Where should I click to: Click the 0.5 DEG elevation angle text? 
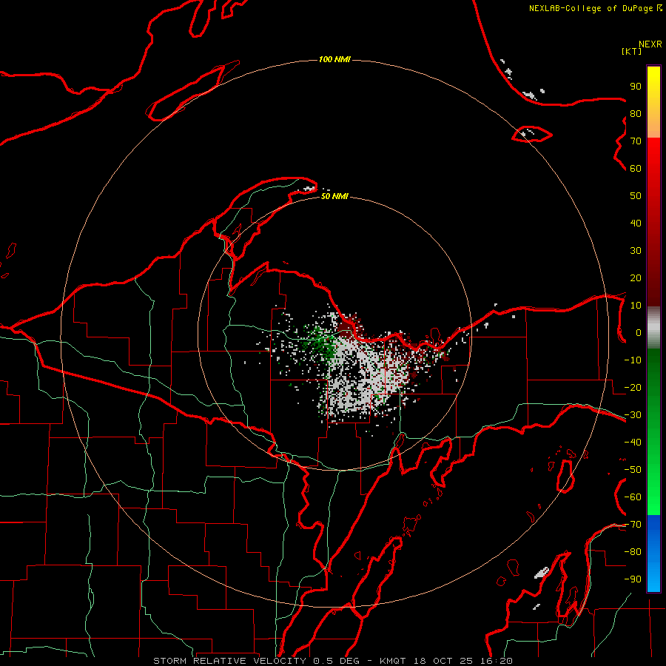click(337, 661)
